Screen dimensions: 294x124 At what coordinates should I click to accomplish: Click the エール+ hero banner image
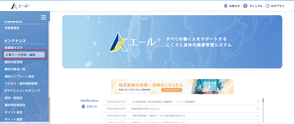pos(172,42)
